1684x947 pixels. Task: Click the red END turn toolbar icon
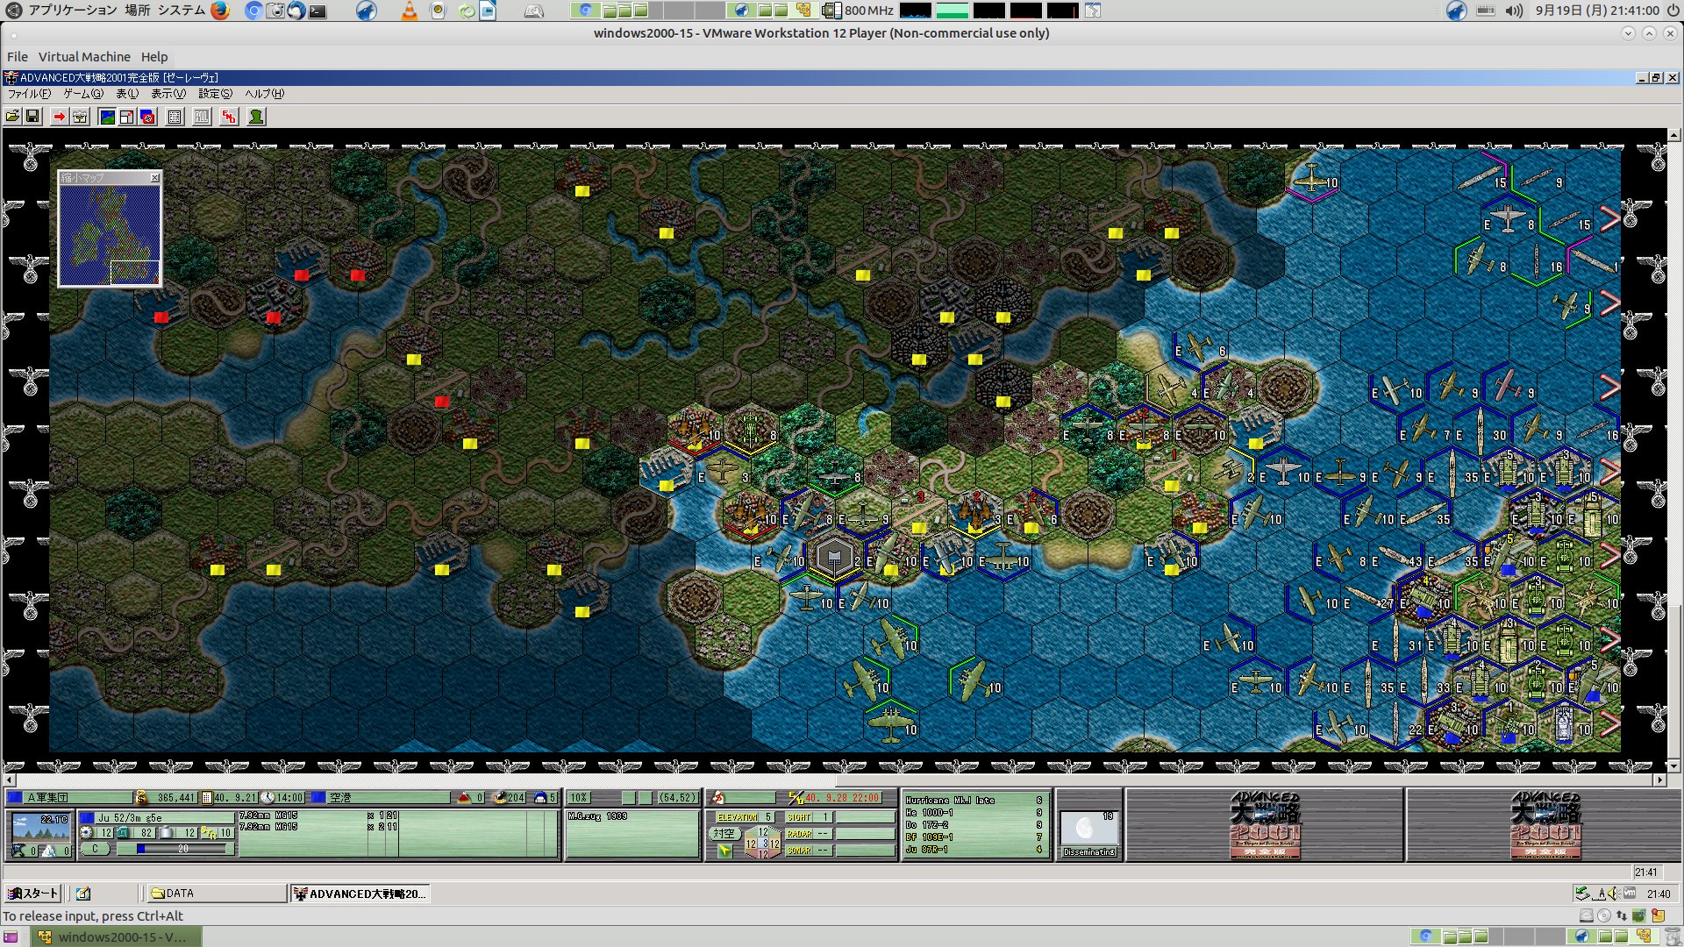(229, 117)
